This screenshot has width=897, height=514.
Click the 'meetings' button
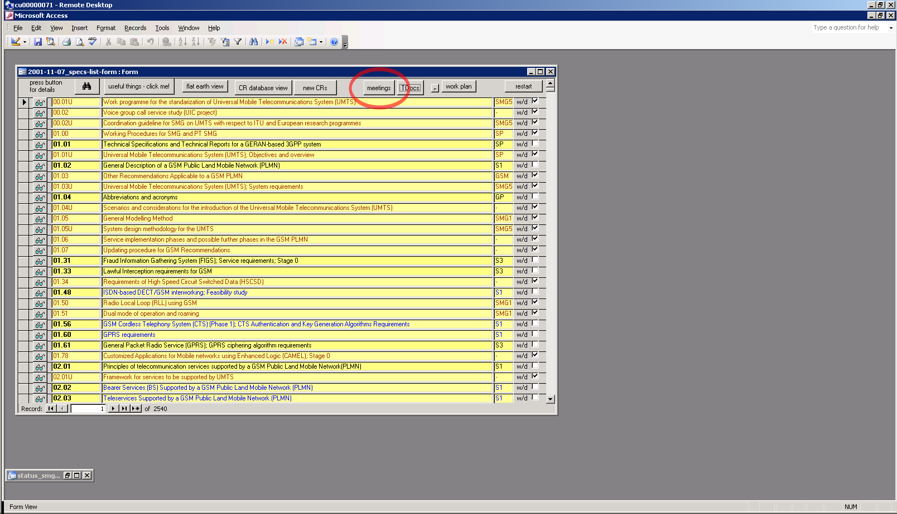tap(379, 88)
